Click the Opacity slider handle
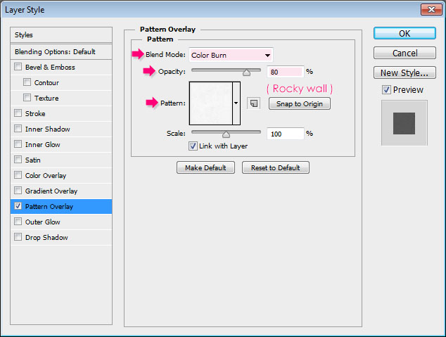The image size is (446, 337). tap(247, 72)
